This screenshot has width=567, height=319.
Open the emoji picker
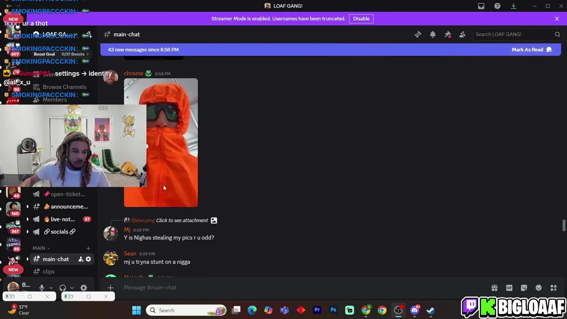click(x=539, y=288)
